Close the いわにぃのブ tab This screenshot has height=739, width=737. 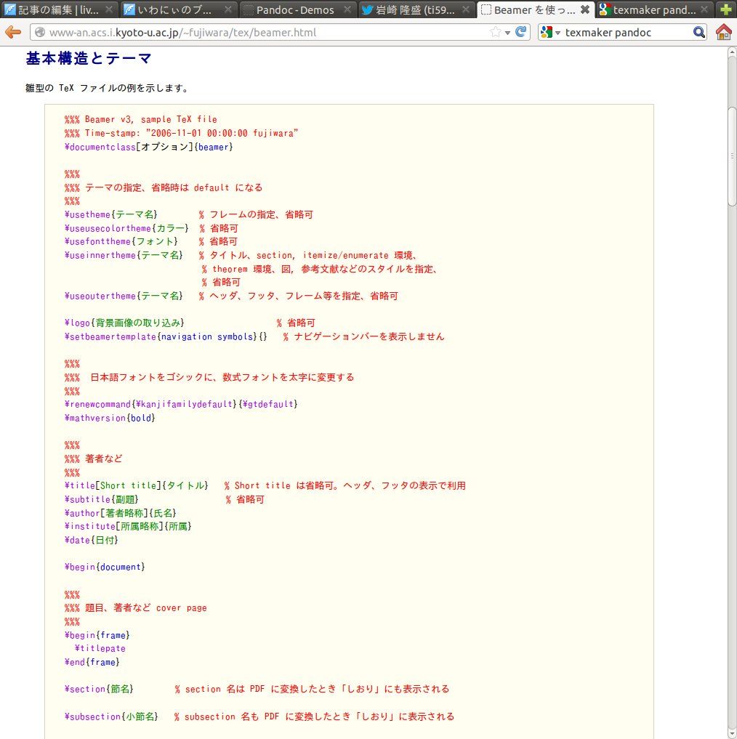point(228,9)
